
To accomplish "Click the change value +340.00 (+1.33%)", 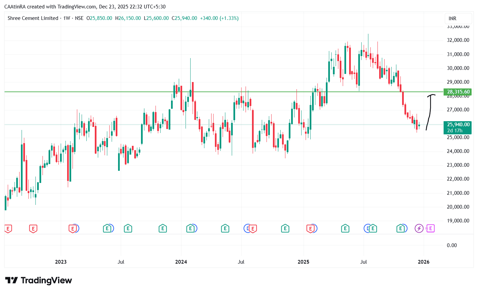I will [219, 18].
